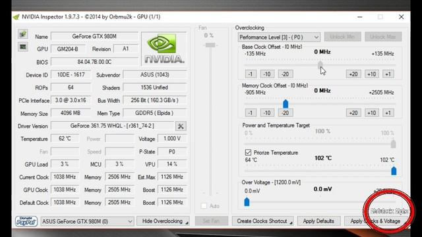The image size is (422, 237).
Task: Click Memory Clock Offset -20 button
Action: tap(286, 113)
